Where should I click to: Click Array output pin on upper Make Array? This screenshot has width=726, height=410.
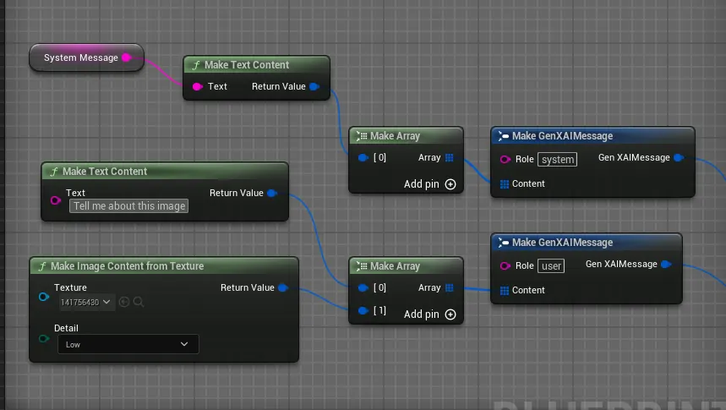[x=449, y=157]
